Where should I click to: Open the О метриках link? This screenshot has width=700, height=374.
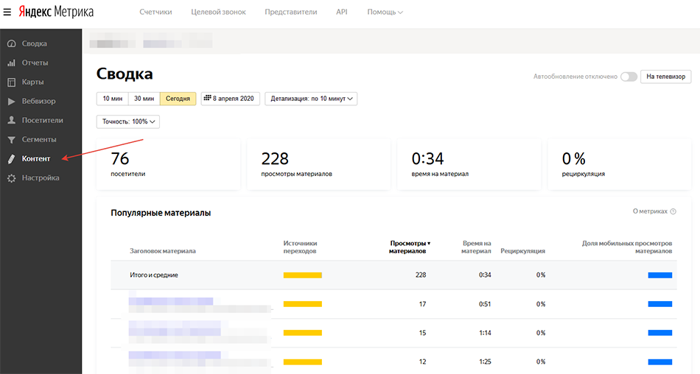click(x=650, y=211)
